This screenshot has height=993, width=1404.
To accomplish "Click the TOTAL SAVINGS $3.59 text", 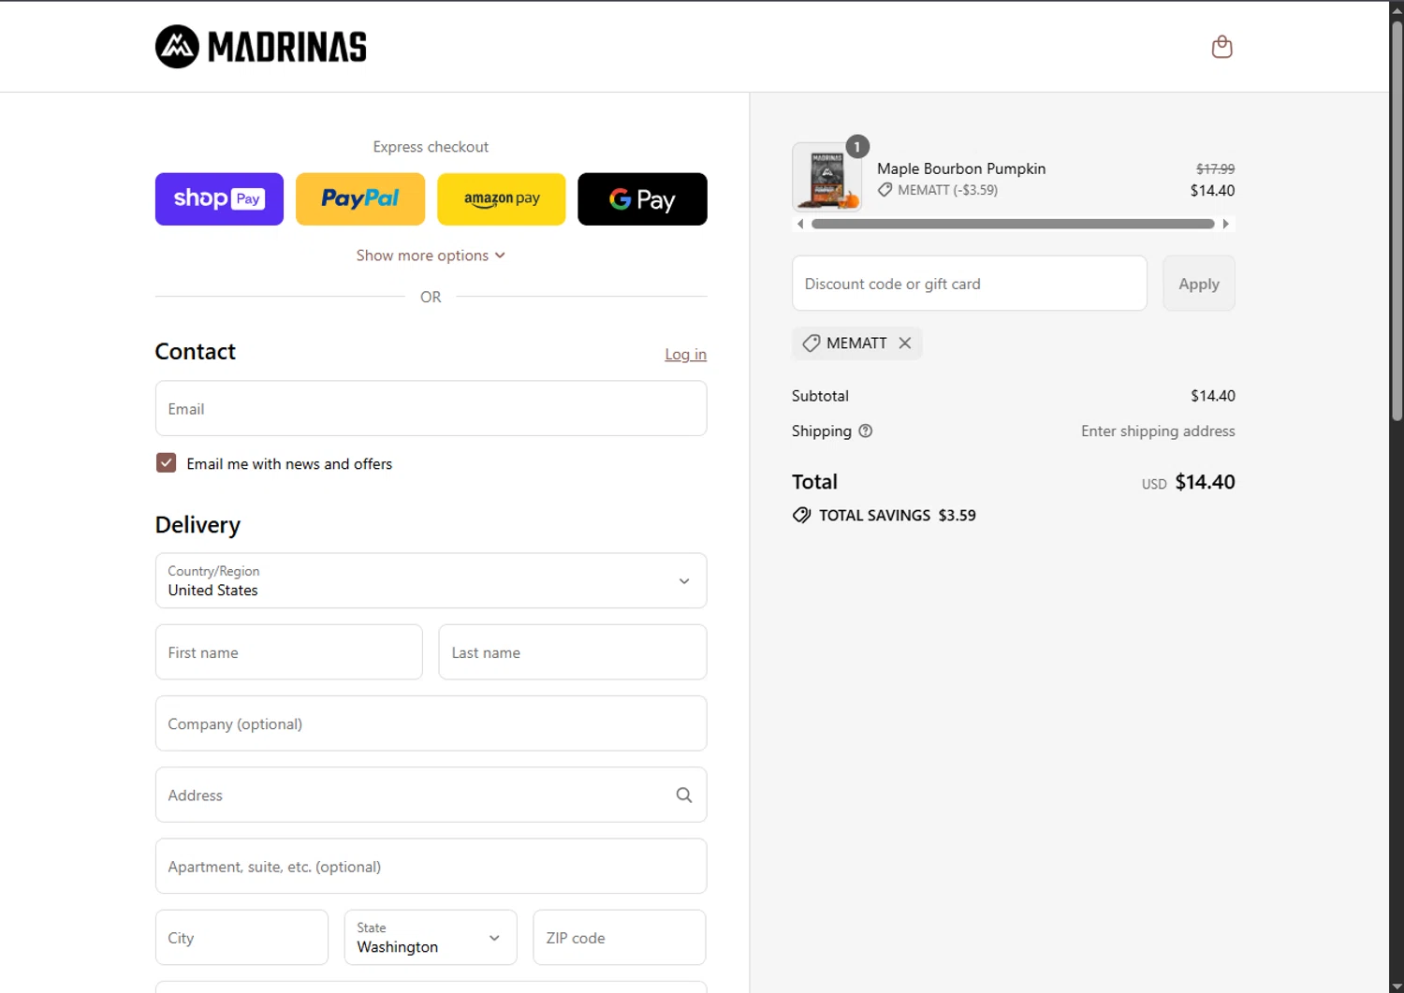I will tap(897, 515).
